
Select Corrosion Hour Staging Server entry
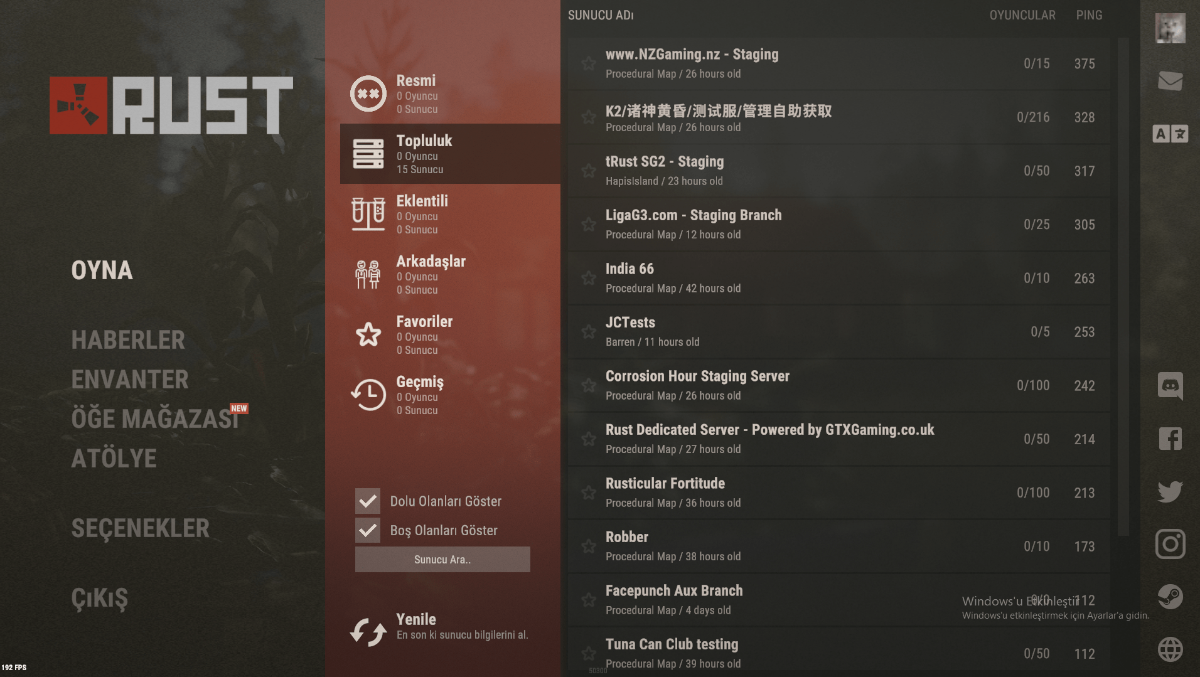click(x=839, y=385)
